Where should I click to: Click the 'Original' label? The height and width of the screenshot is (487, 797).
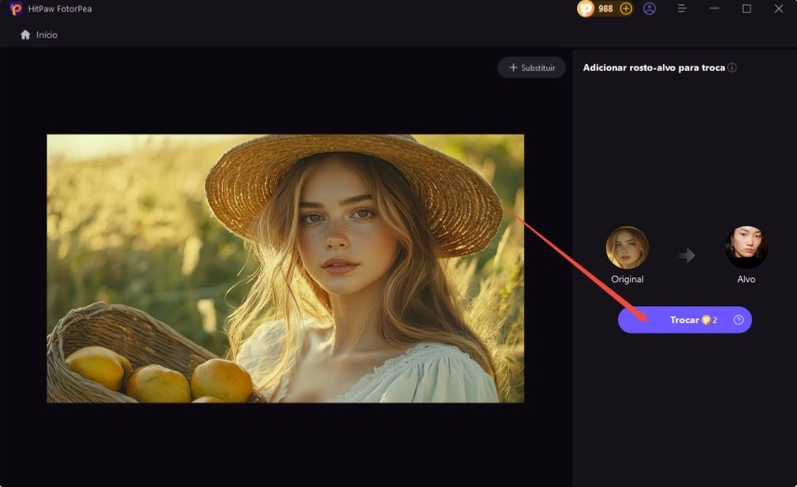coord(627,278)
